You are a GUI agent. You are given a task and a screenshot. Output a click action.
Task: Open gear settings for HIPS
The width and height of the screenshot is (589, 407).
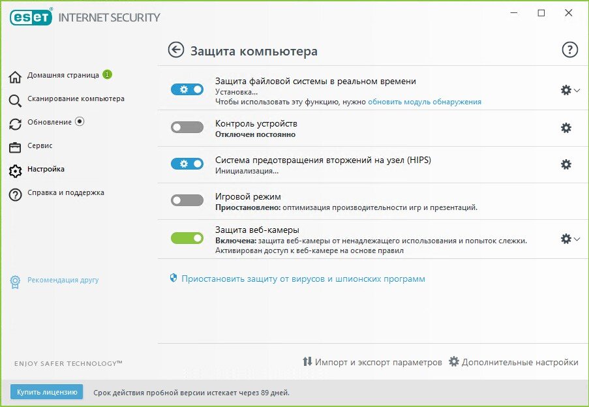(x=566, y=164)
